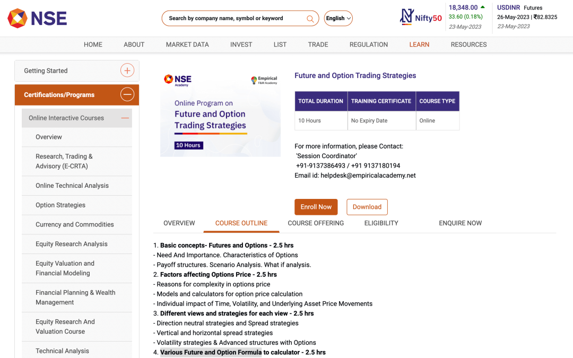The image size is (573, 358).
Task: Open the ENQUIRE NOW tab
Action: click(x=460, y=223)
